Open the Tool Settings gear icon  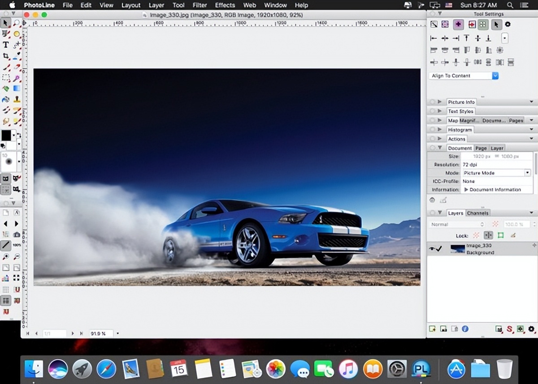[508, 24]
